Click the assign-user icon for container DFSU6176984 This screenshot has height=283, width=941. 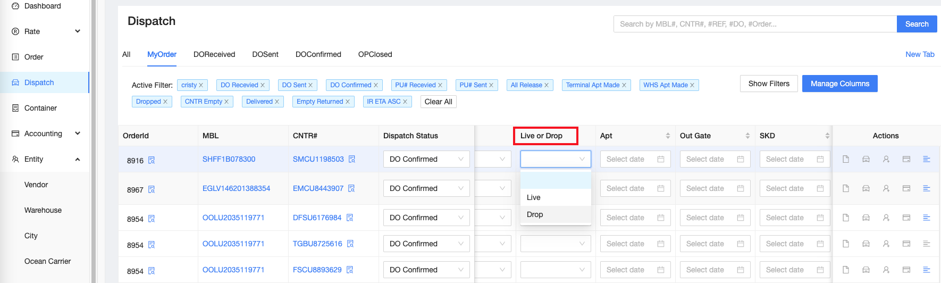click(886, 218)
